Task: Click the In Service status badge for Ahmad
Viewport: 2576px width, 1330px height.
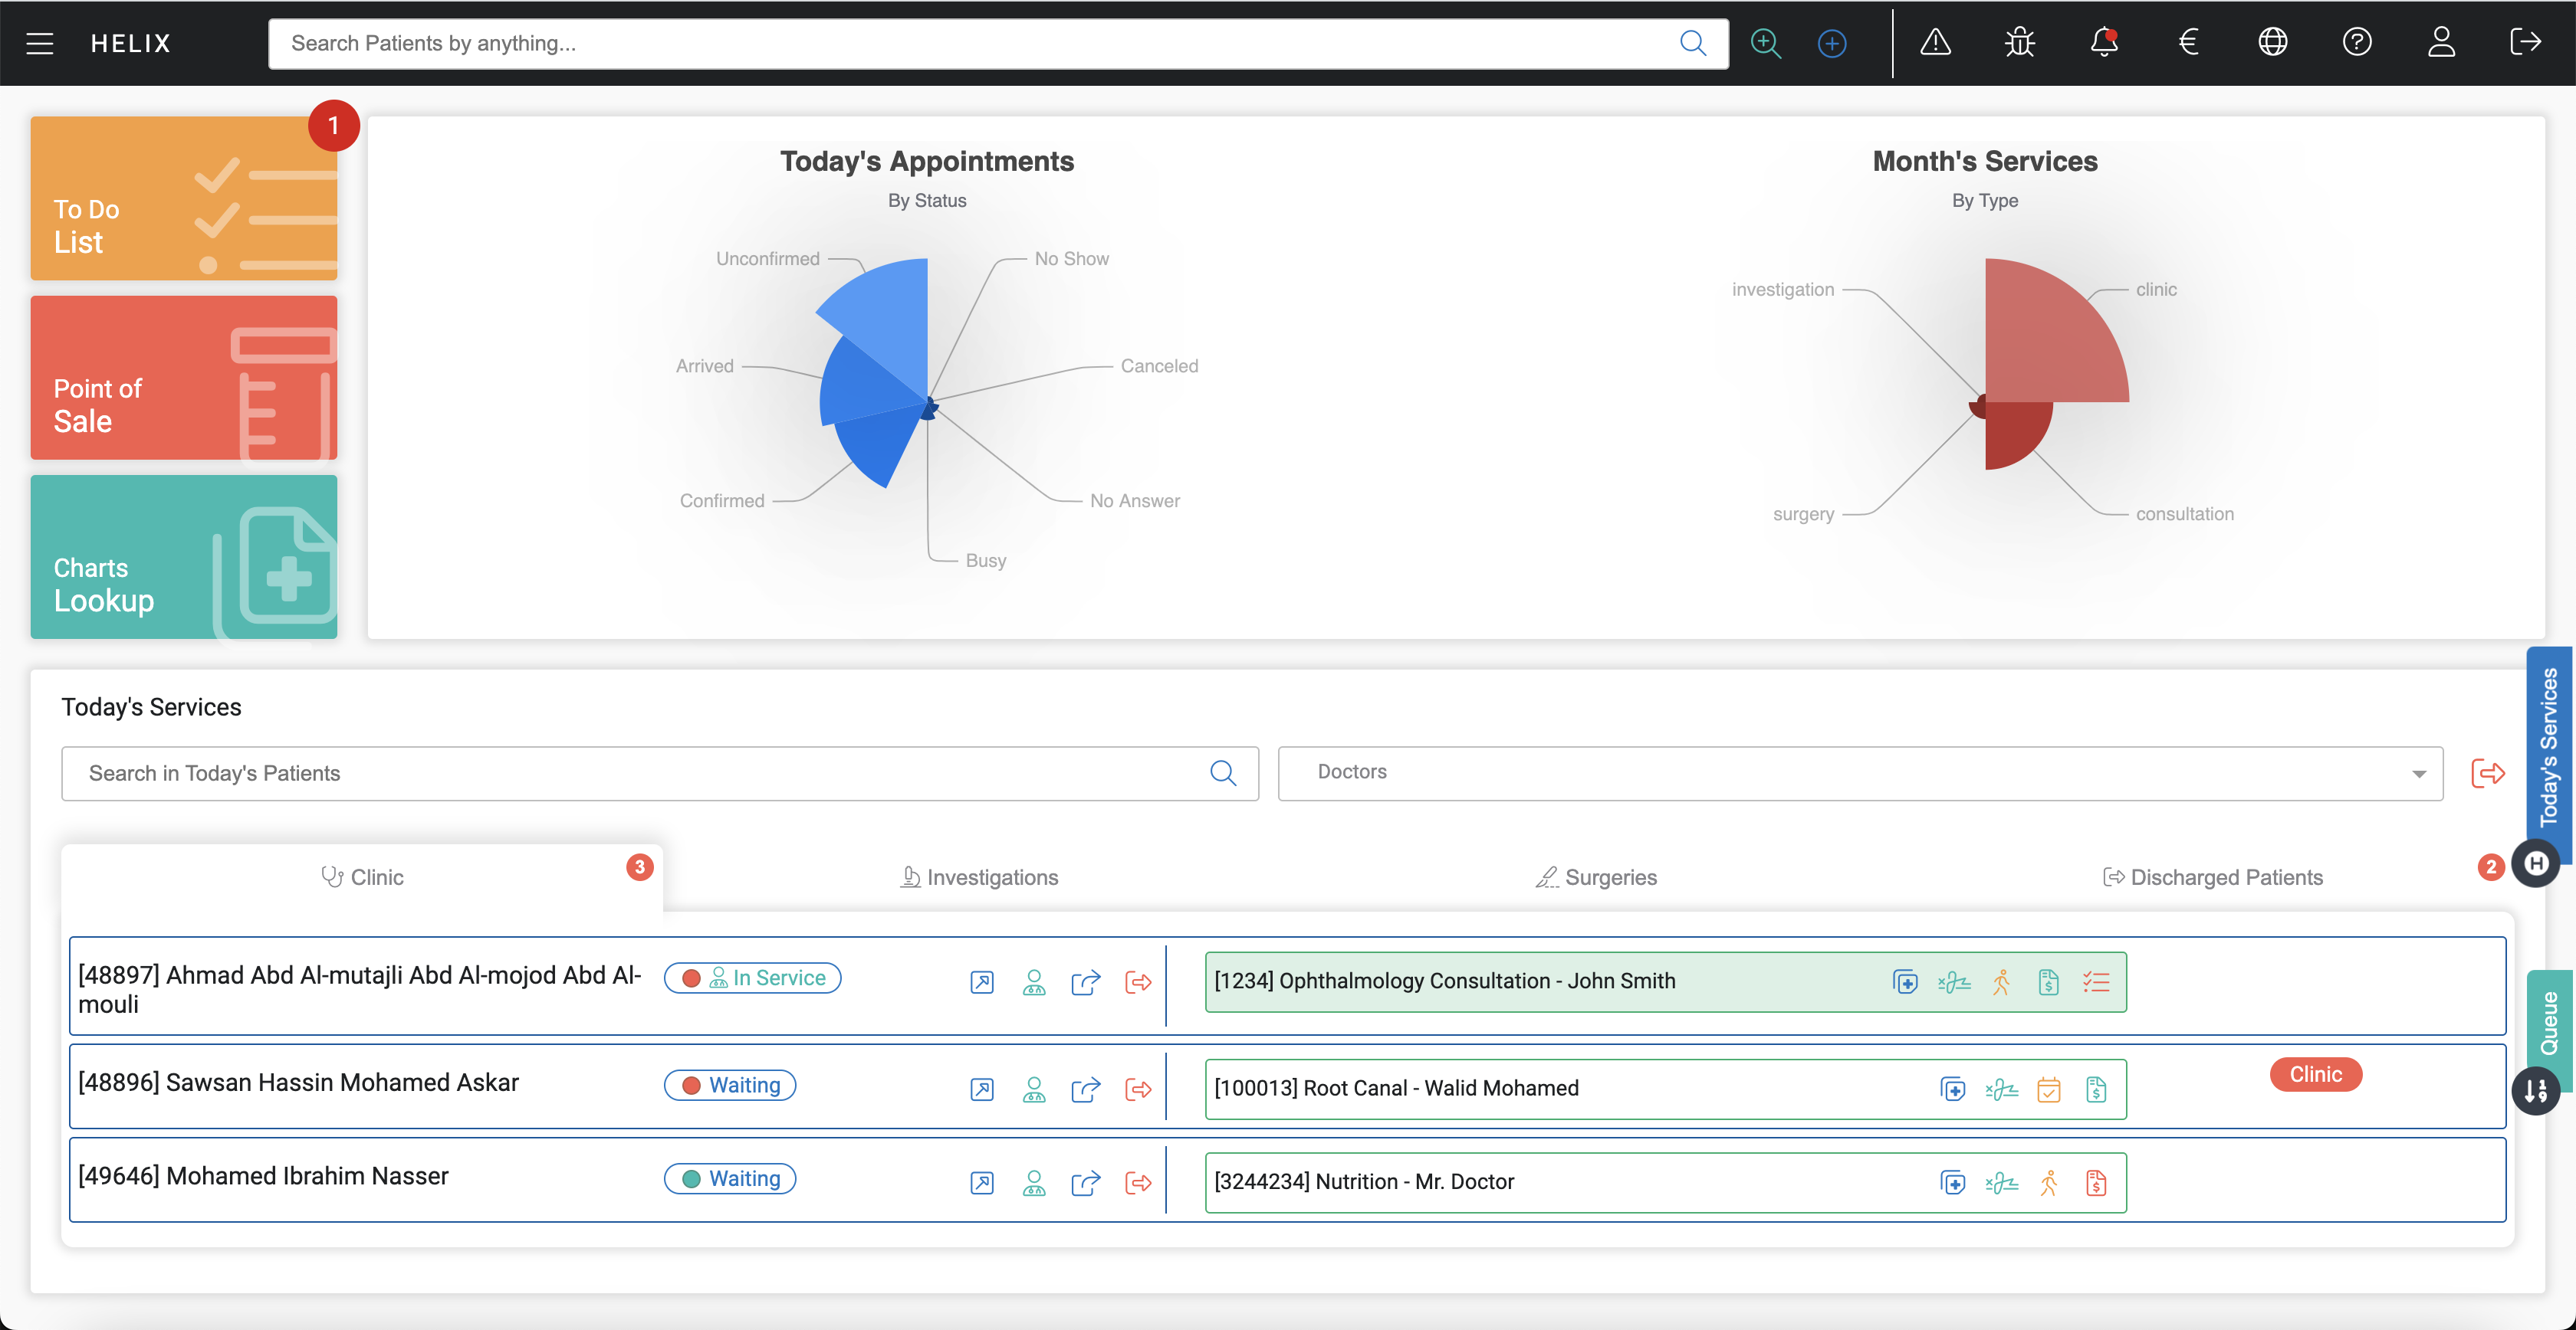Action: (x=752, y=978)
